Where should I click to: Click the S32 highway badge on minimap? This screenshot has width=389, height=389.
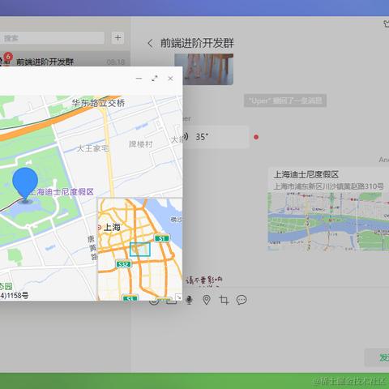coord(124,264)
